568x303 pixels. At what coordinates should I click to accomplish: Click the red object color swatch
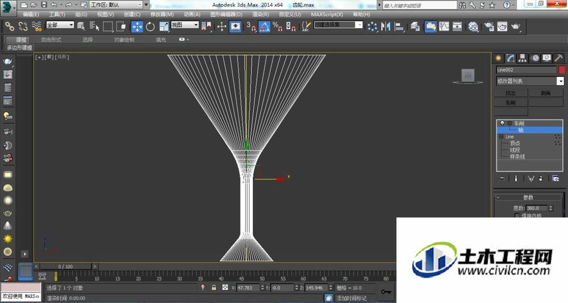click(x=562, y=70)
